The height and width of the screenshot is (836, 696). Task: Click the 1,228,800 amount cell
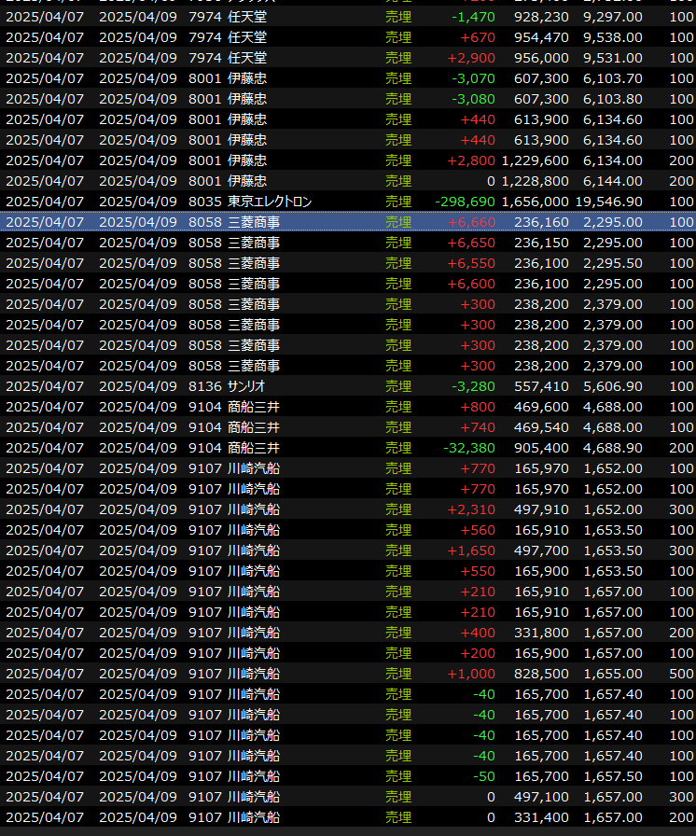pos(535,181)
